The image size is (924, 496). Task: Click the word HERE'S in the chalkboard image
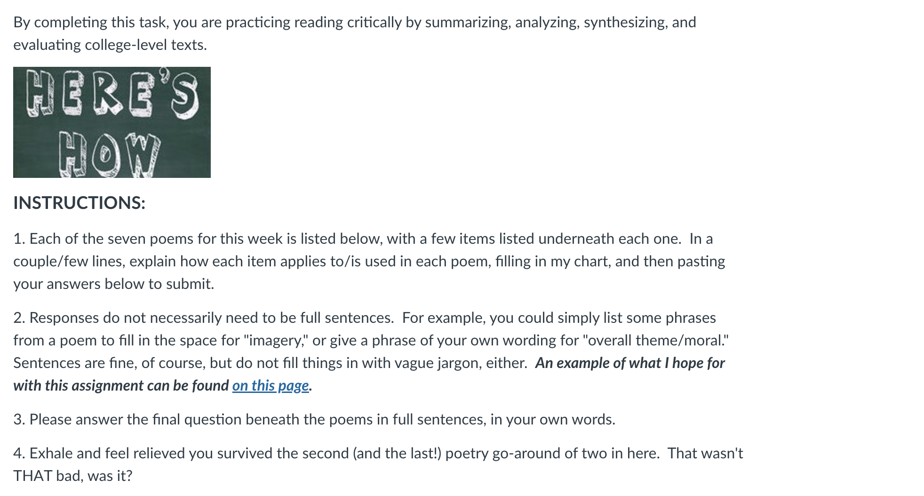[112, 93]
